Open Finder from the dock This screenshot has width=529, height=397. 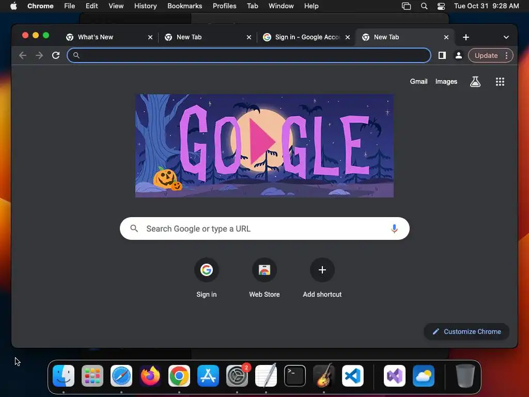pos(64,376)
